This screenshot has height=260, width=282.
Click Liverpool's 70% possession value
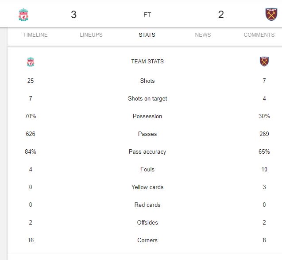point(31,116)
